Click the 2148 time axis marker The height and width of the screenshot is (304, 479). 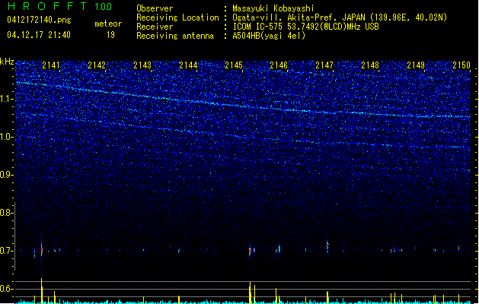tap(370, 65)
